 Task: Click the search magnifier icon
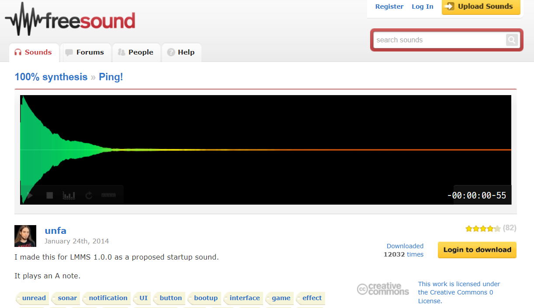tap(512, 40)
